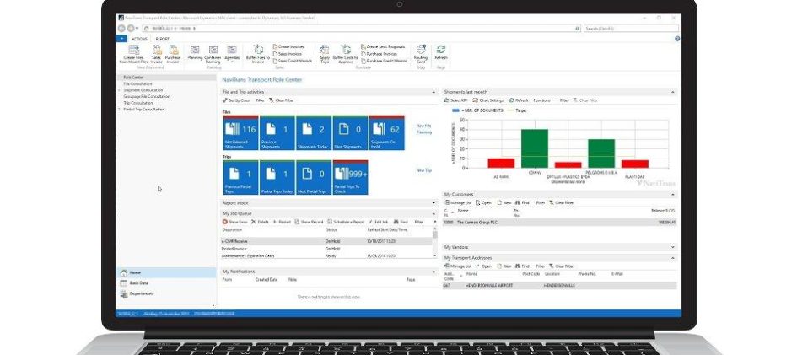Select HENDERSONVILLE AIRPORT address row
Screen dimensions: 797x355
pyautogui.click(x=560, y=285)
